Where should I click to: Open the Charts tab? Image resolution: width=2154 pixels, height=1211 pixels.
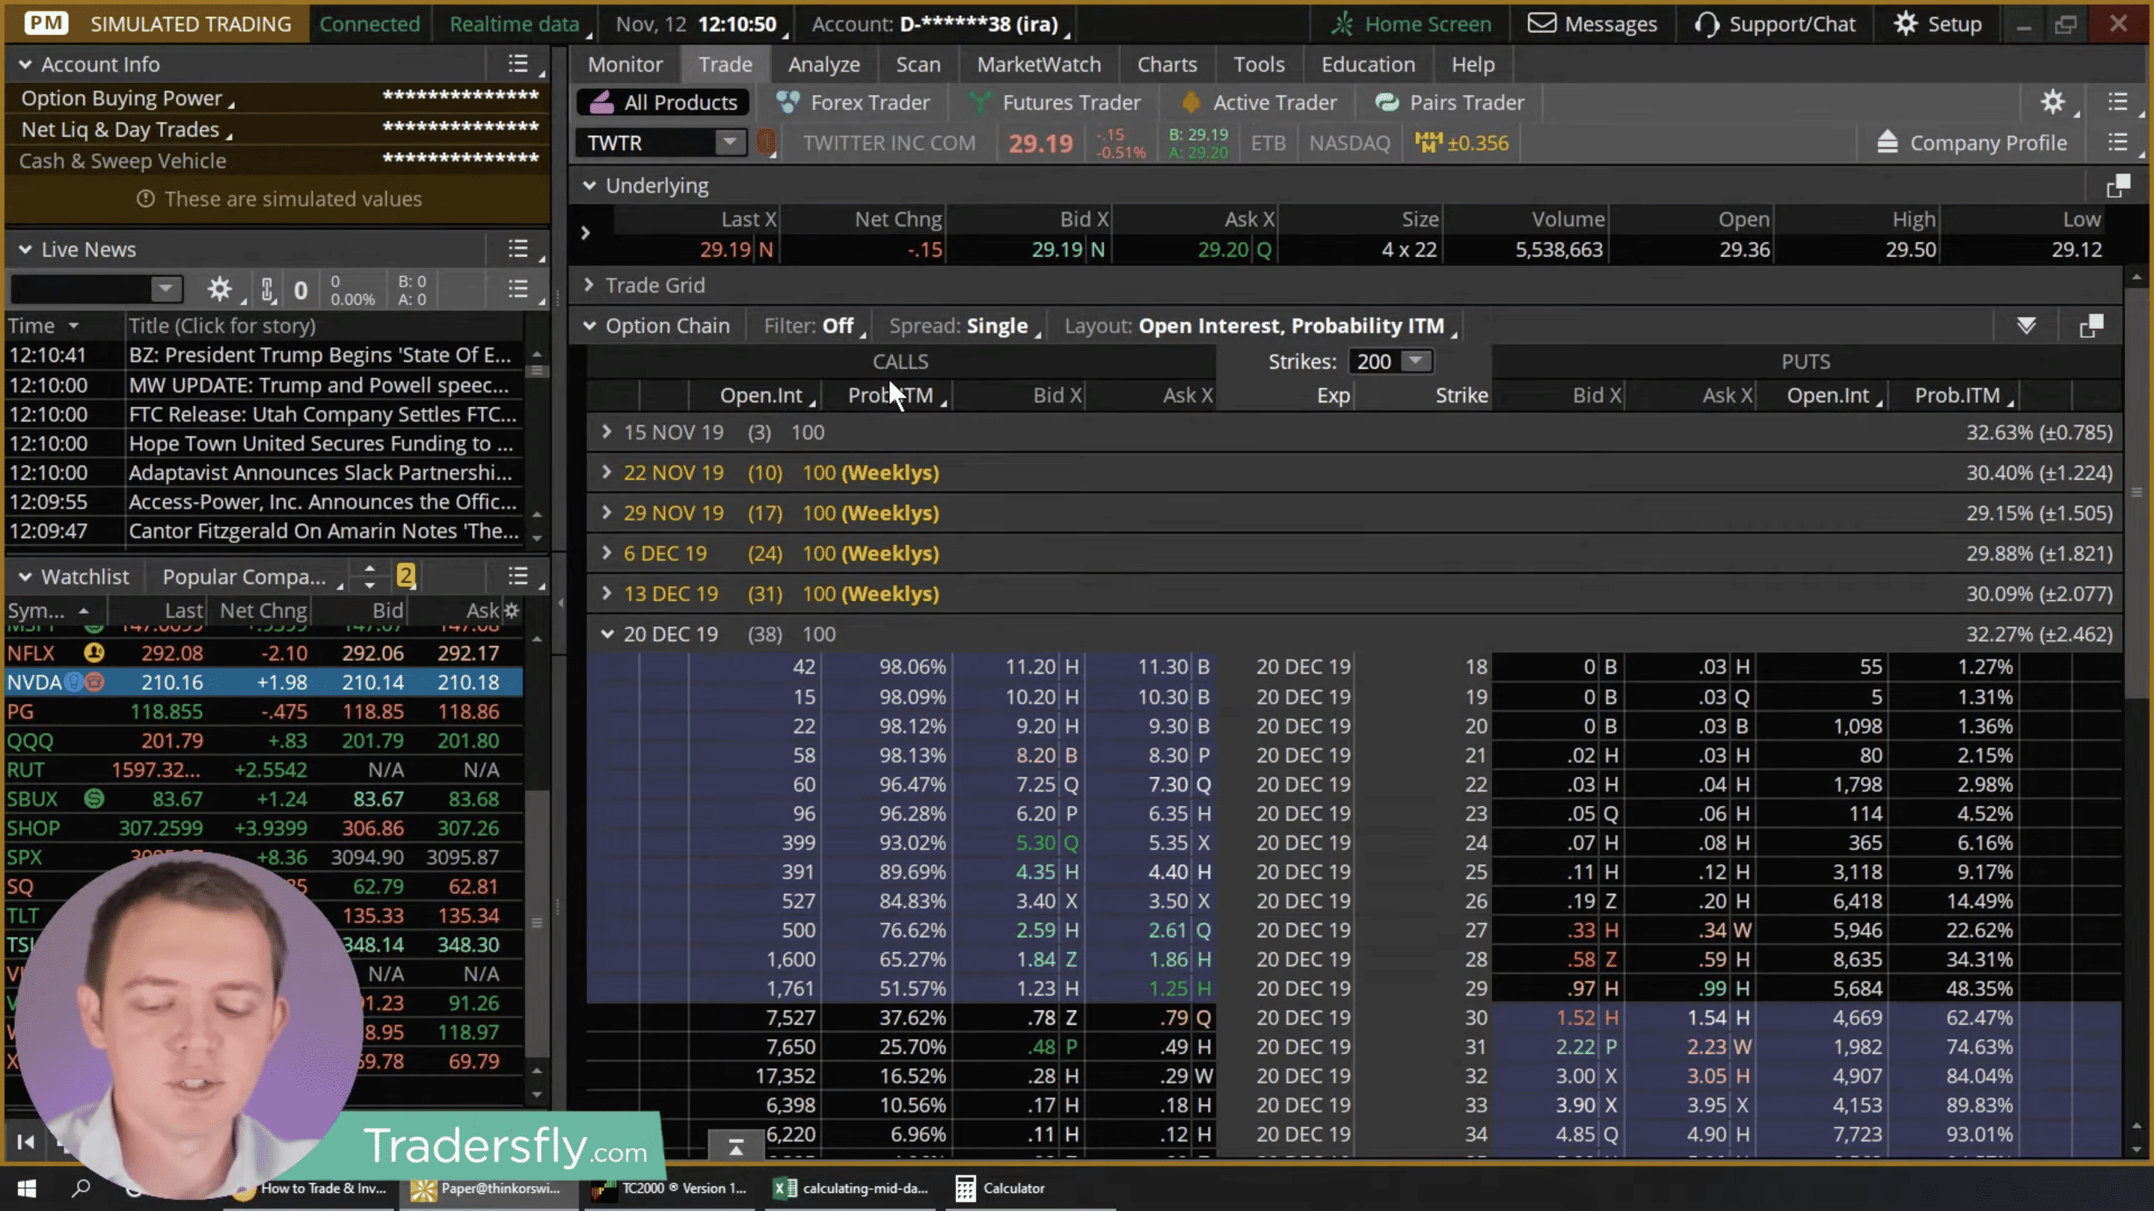(1167, 64)
